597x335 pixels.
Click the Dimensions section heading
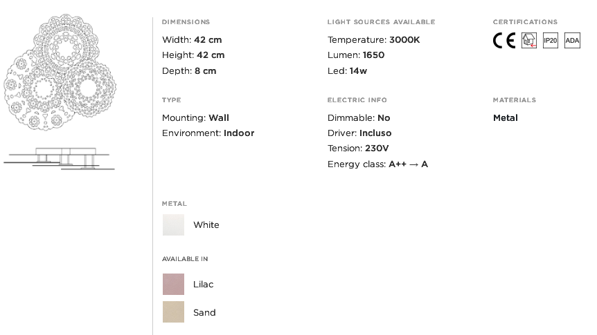(x=186, y=22)
